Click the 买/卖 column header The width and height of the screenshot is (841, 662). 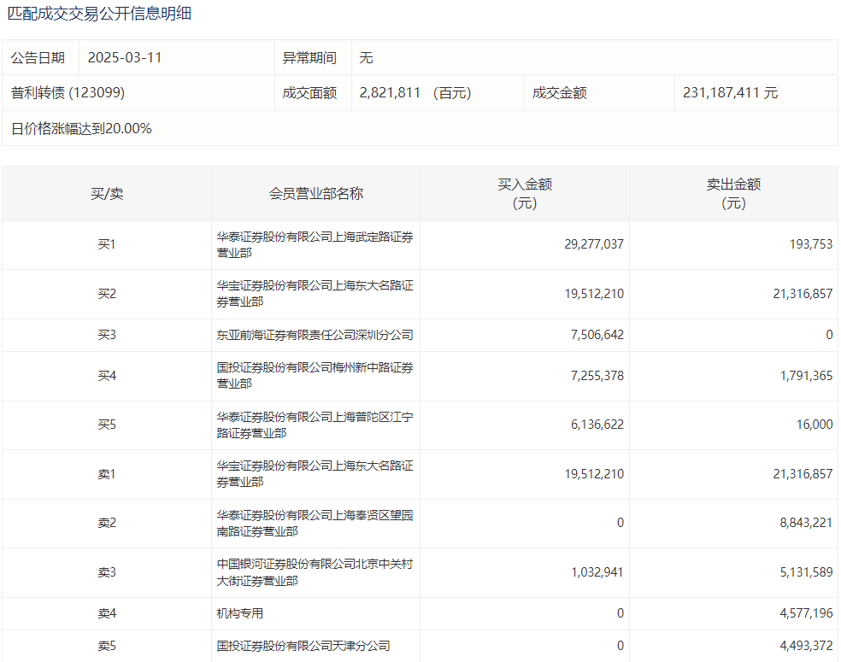coord(107,194)
